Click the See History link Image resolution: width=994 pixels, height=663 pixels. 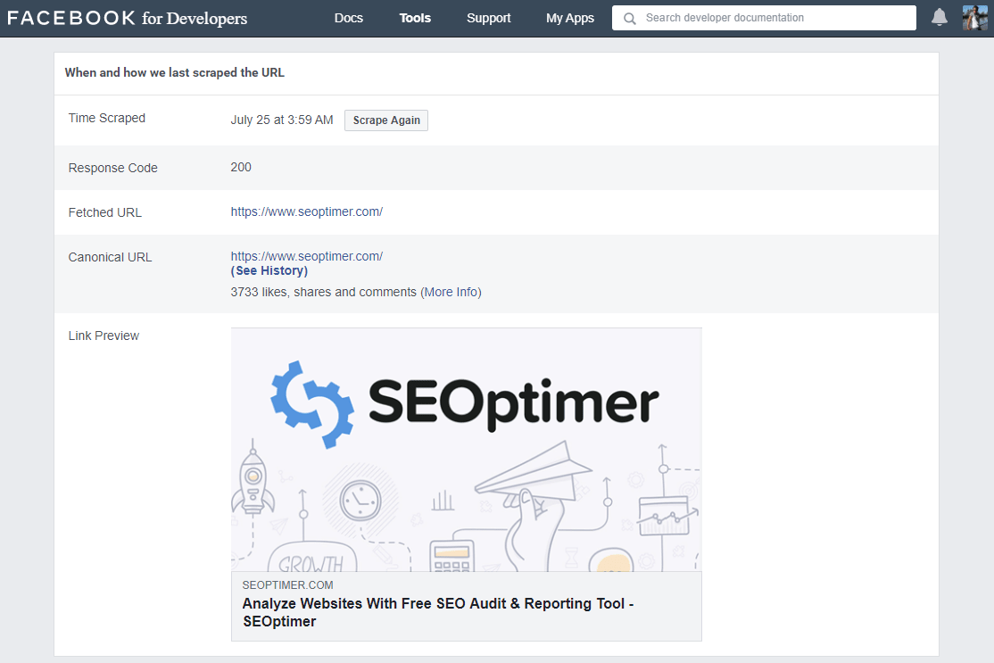click(269, 270)
